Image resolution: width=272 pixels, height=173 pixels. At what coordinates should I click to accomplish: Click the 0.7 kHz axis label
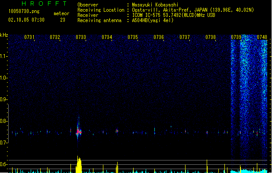tap(3, 143)
